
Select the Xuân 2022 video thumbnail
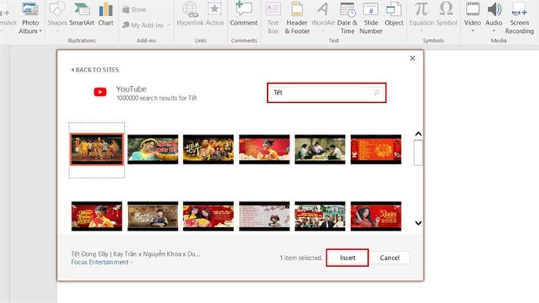tap(376, 216)
